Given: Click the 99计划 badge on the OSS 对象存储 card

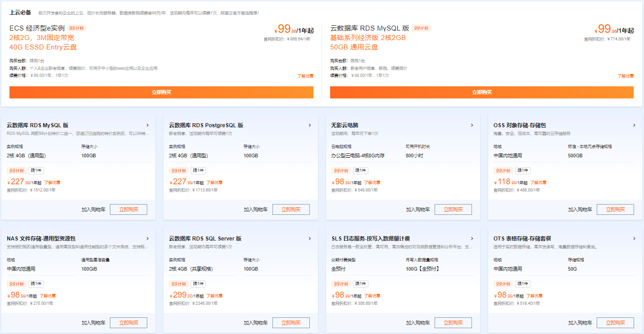Looking at the screenshot, I should click(503, 171).
